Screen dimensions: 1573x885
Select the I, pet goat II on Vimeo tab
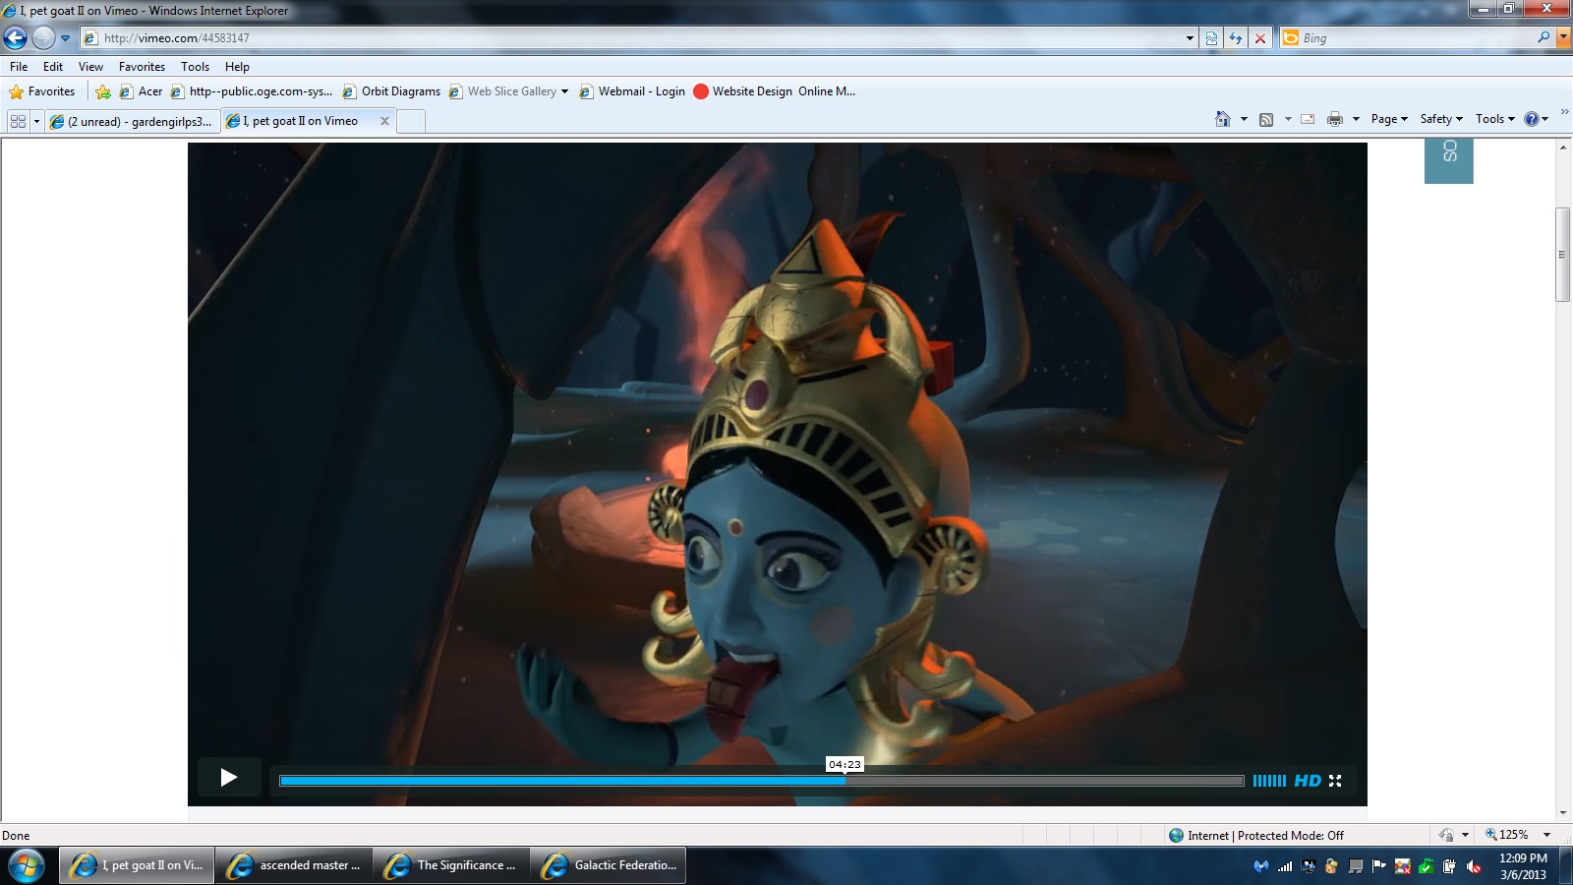pos(300,121)
